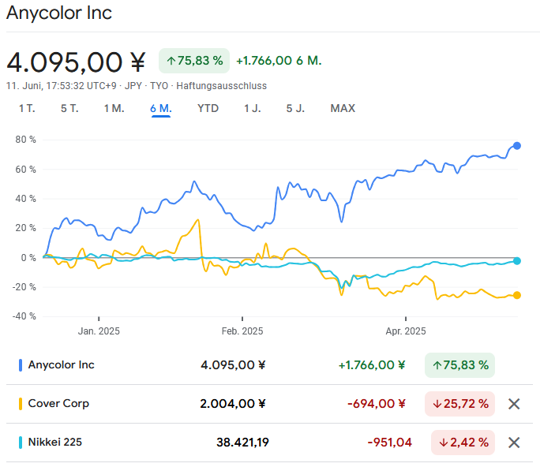
Task: Click the timestamp 11. Juni, 17:53:32 UTC+9
Action: point(62,86)
